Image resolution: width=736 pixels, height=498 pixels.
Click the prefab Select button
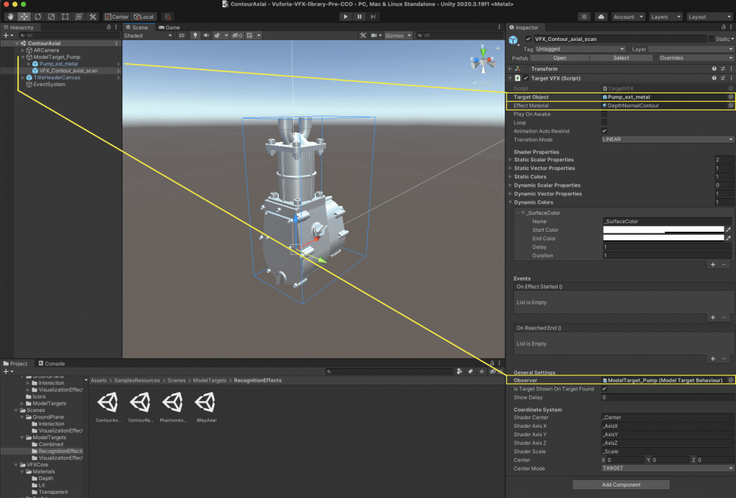(621, 57)
